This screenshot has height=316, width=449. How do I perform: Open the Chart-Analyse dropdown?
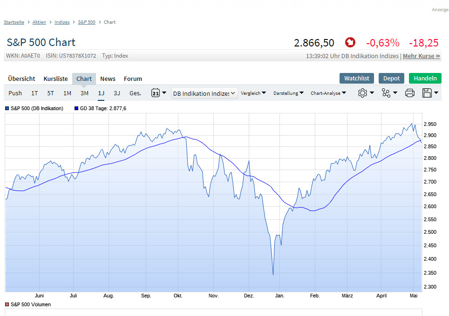point(328,93)
